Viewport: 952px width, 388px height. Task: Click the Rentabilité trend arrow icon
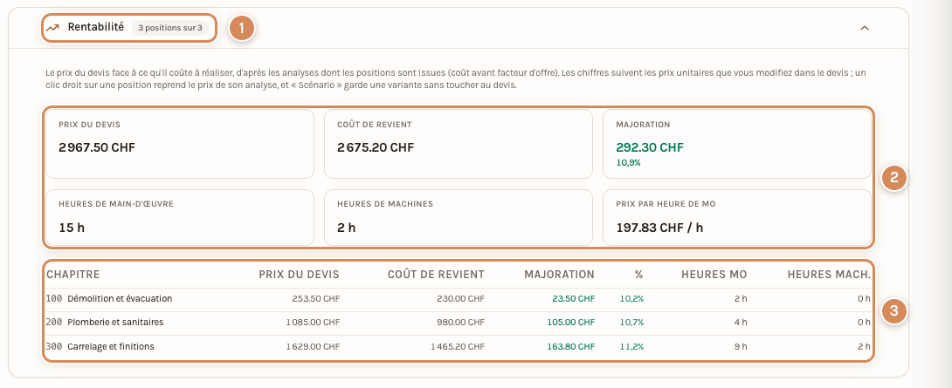(x=52, y=28)
